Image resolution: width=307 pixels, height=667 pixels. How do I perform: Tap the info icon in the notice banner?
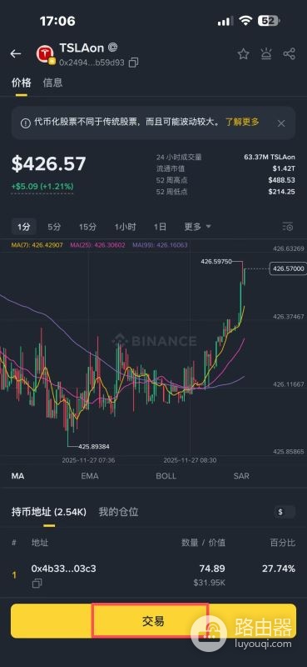click(26, 123)
